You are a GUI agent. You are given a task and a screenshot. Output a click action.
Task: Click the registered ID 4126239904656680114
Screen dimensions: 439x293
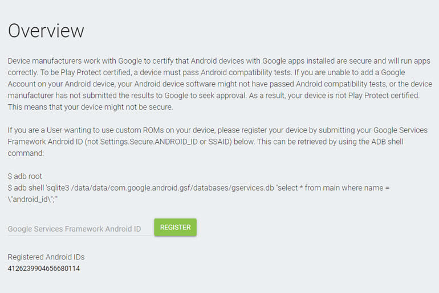(x=44, y=269)
